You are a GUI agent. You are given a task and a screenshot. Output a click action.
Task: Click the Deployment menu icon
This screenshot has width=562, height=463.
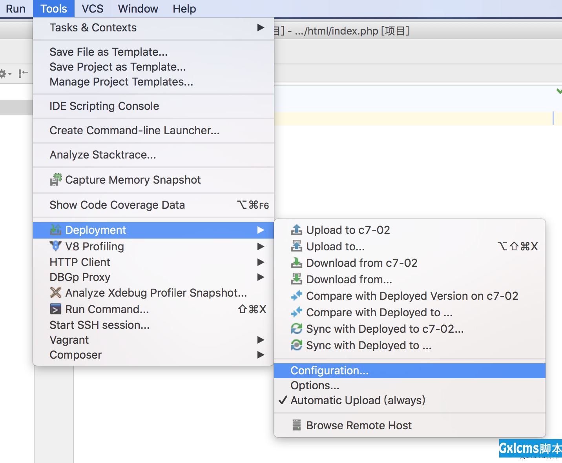[56, 230]
